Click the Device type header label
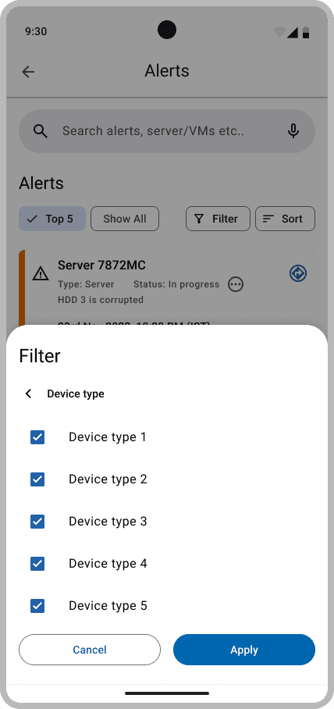The height and width of the screenshot is (709, 334). pos(76,394)
